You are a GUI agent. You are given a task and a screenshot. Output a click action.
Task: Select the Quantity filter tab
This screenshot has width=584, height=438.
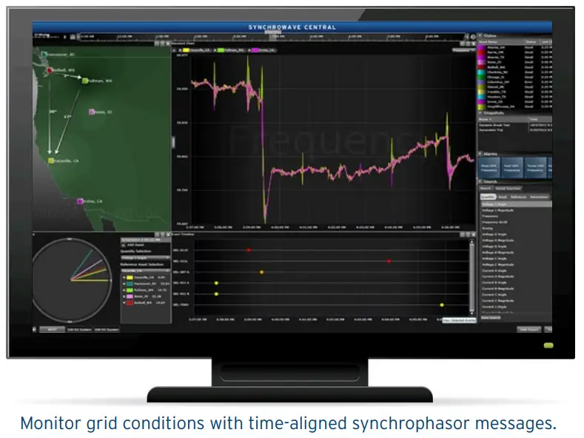pyautogui.click(x=488, y=197)
